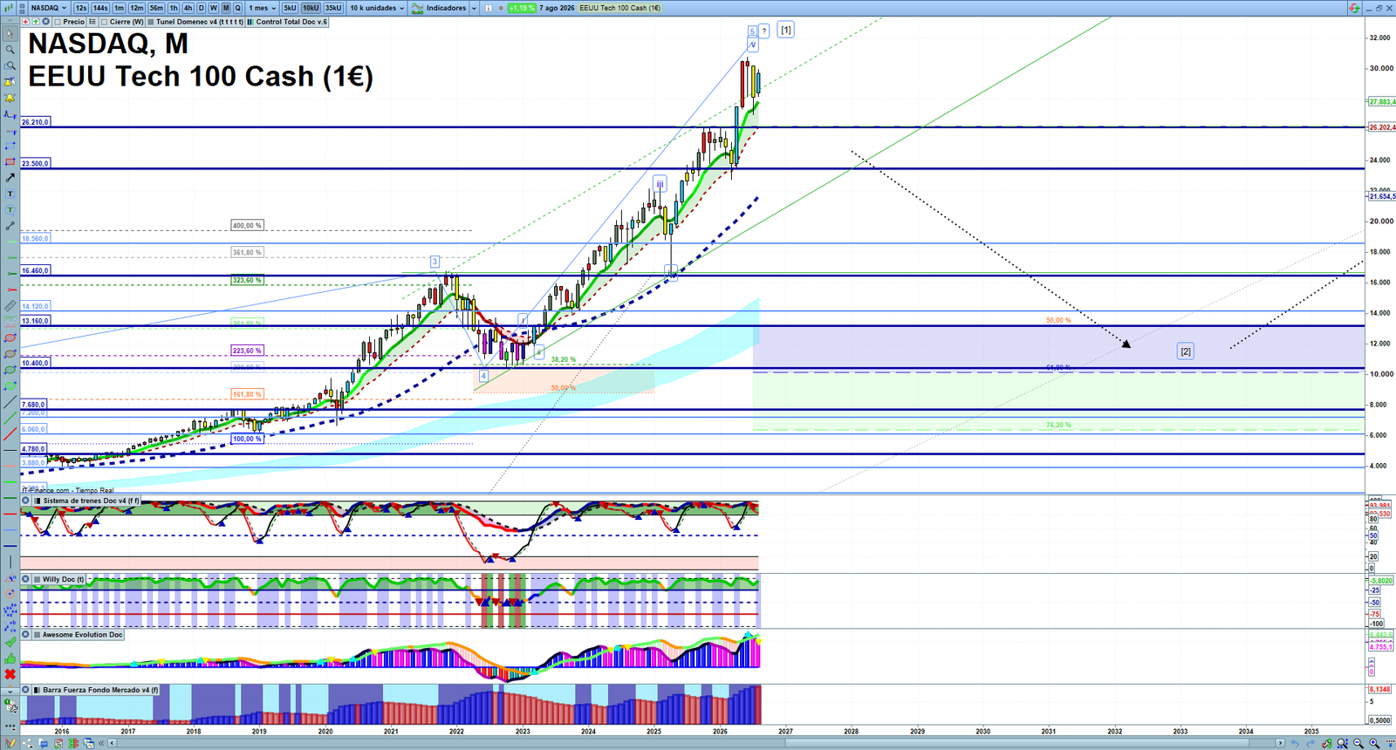Click the 13.160,0 price level label
Image resolution: width=1396 pixels, height=750 pixels.
pyautogui.click(x=36, y=320)
